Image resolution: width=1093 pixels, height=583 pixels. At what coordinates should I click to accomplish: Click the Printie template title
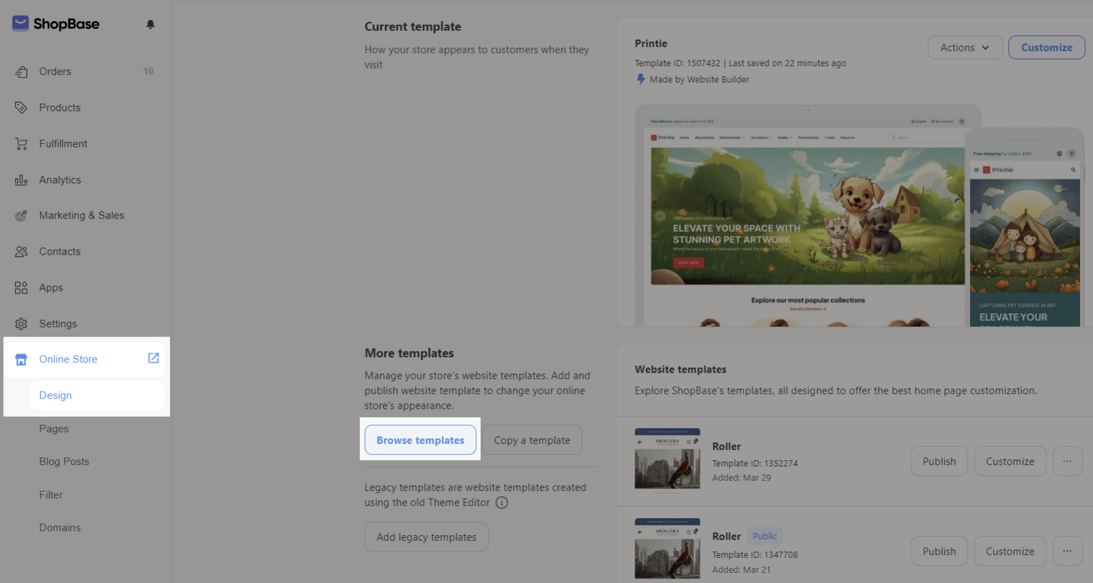point(651,44)
